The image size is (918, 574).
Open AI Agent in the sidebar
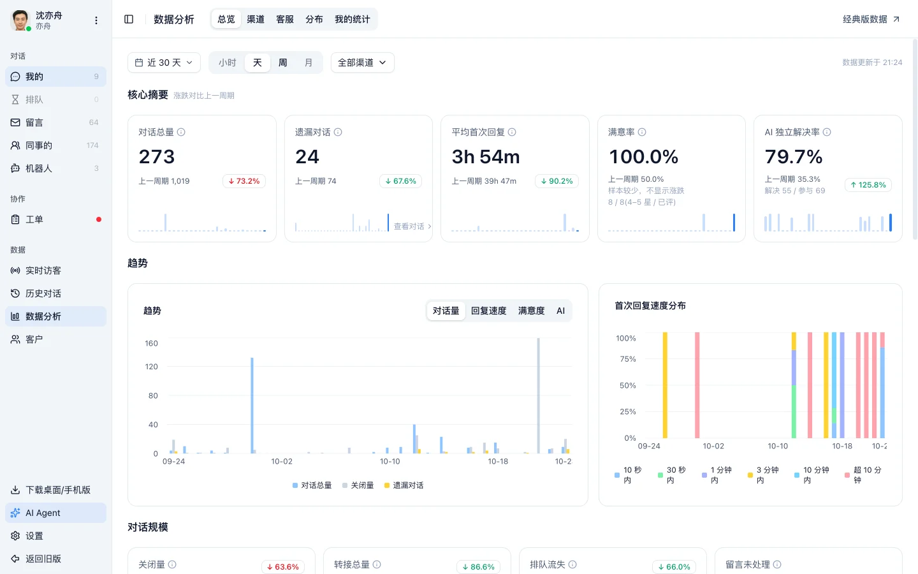(55, 513)
